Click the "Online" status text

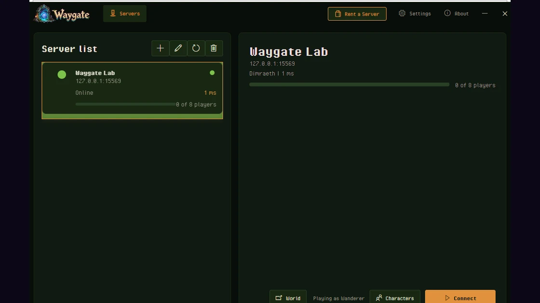point(84,93)
